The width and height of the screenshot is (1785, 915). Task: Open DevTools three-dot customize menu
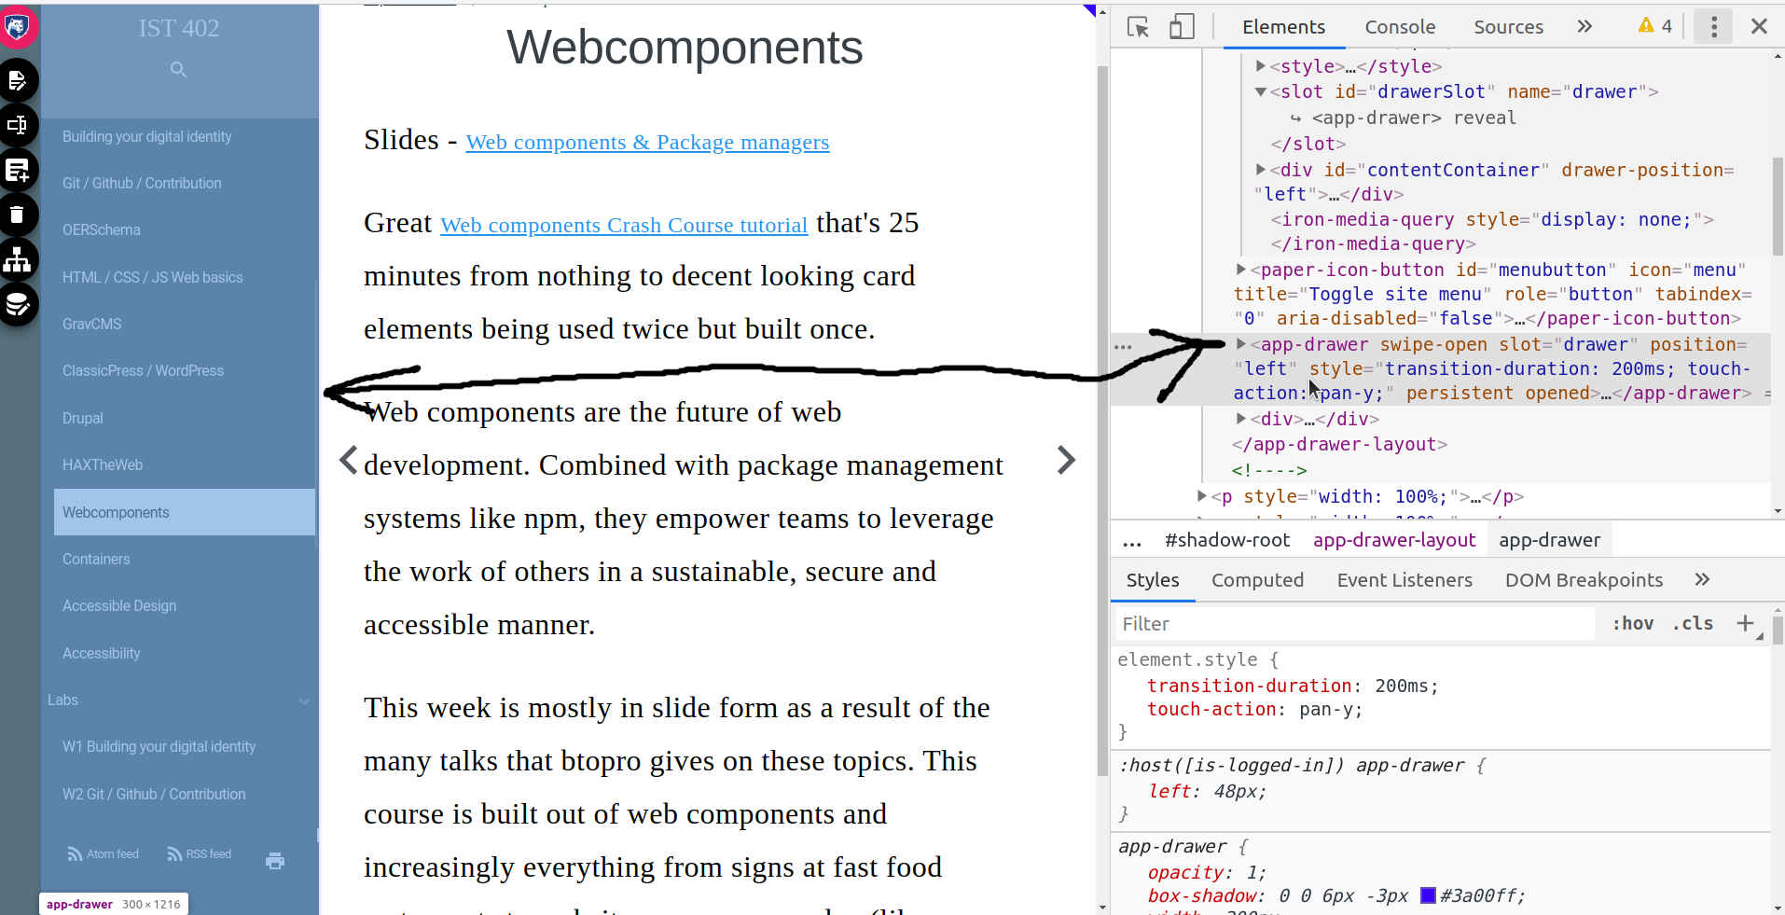point(1713,26)
